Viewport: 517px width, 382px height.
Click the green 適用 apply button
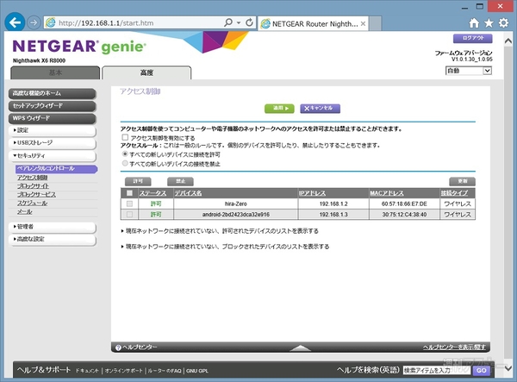[x=279, y=108]
